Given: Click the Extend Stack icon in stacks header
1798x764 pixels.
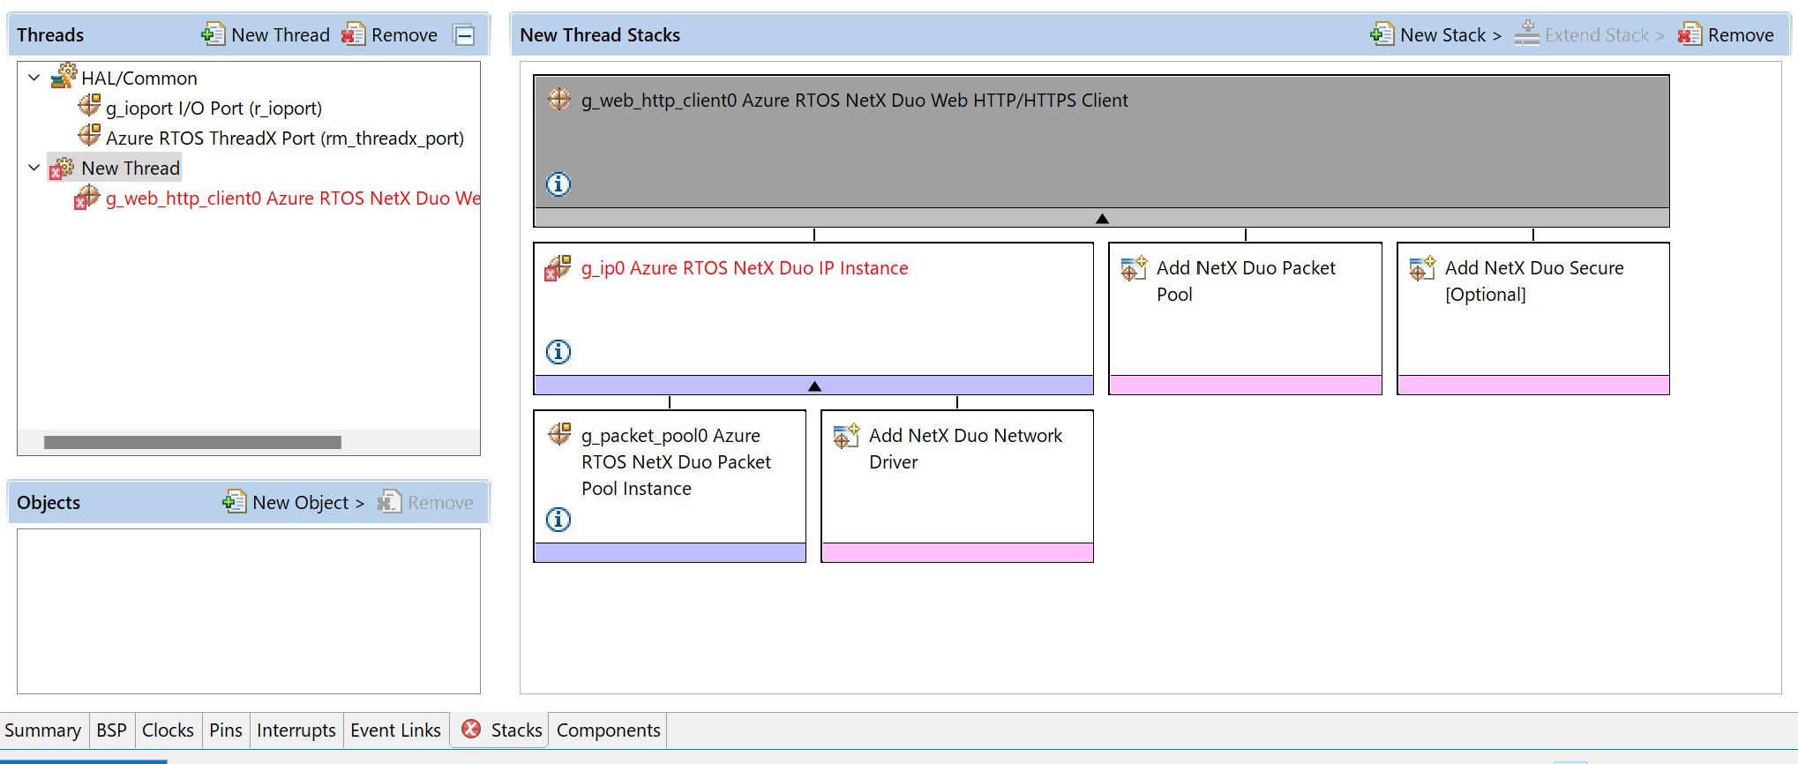Looking at the screenshot, I should 1527,34.
